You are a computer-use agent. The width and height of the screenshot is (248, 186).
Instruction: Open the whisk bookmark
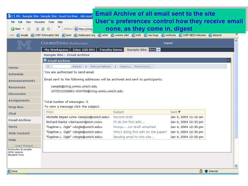point(103,35)
